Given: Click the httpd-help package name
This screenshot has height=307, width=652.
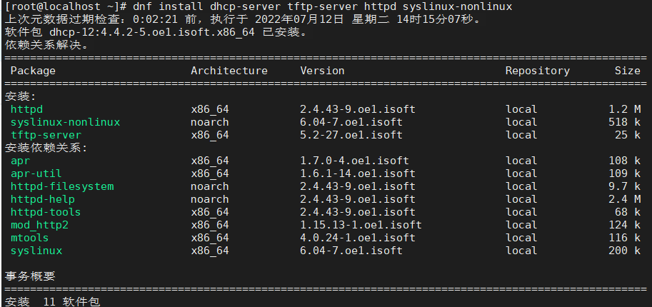Looking at the screenshot, I should point(42,199).
